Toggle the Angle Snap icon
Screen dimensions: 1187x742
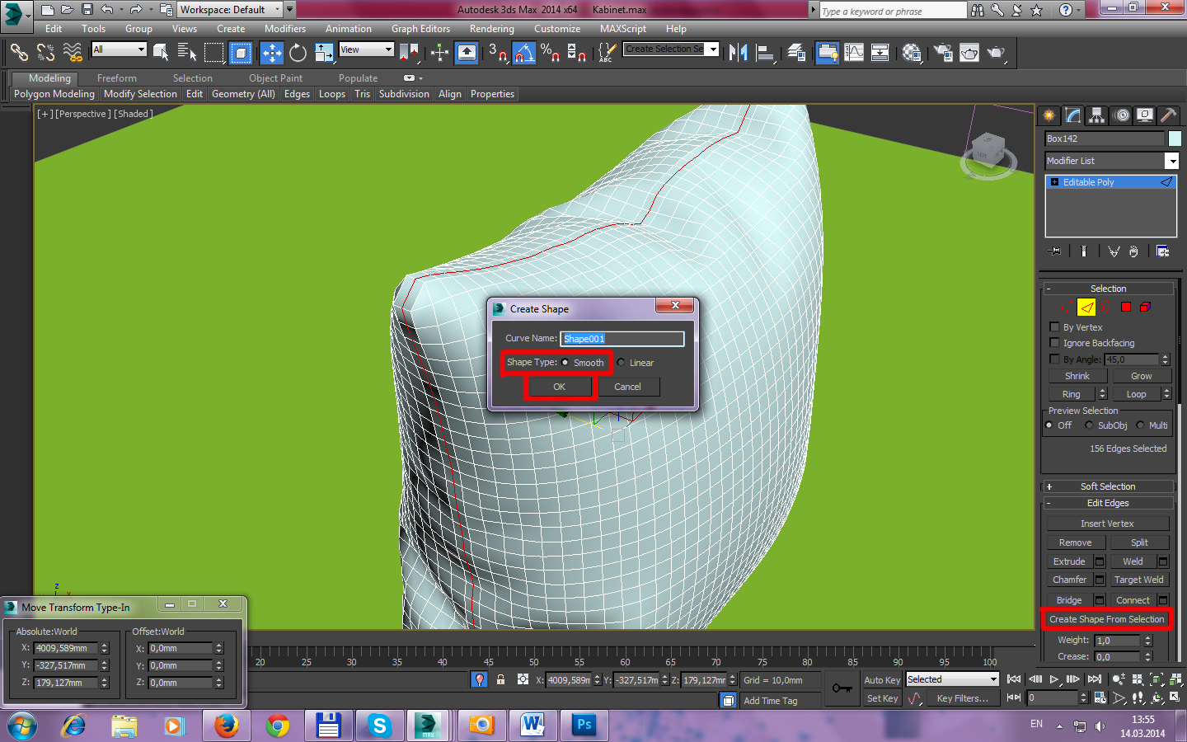click(x=524, y=53)
